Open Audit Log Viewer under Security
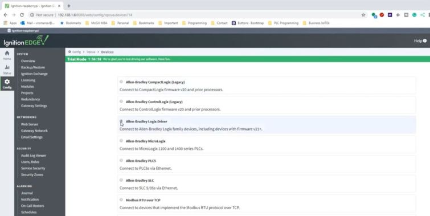Screen dimensions: 430x216 (x=34, y=156)
